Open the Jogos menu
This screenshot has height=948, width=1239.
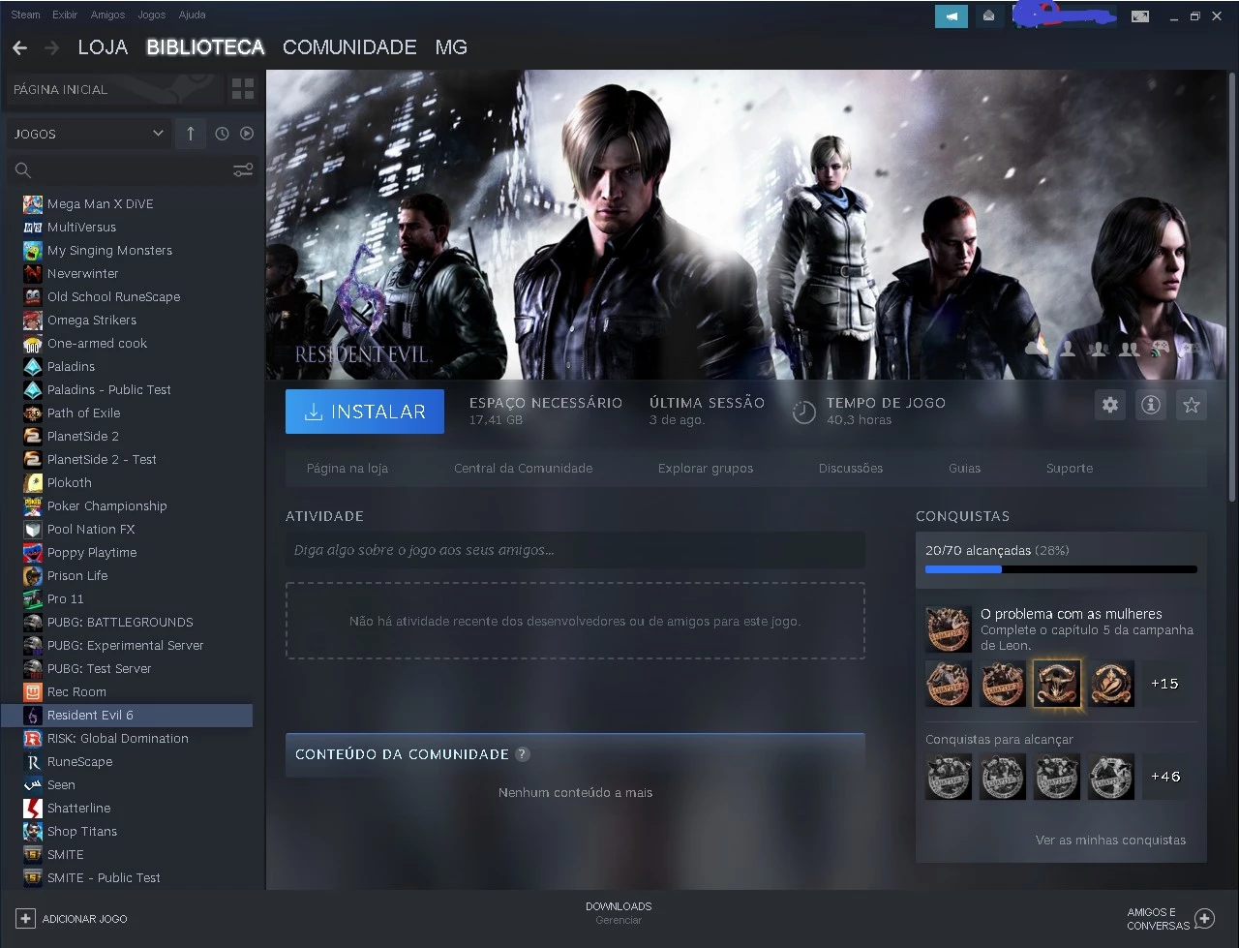pyautogui.click(x=151, y=15)
